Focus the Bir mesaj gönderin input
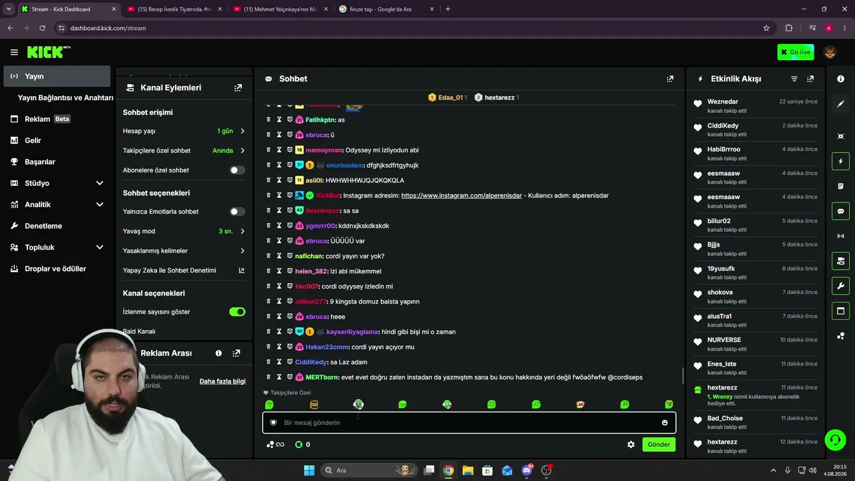855x481 pixels. point(468,422)
